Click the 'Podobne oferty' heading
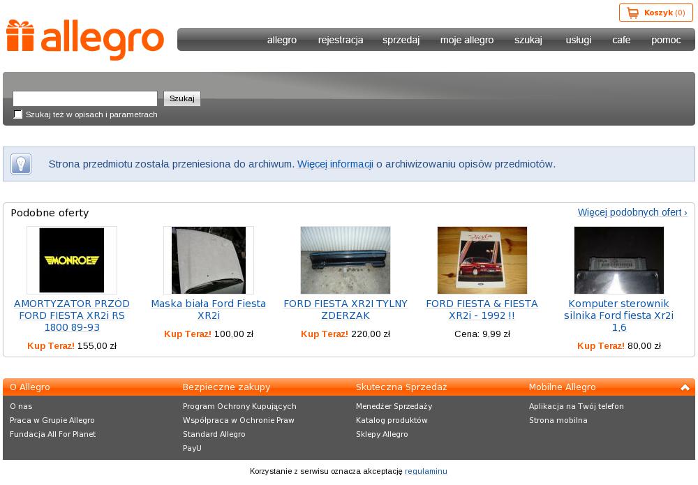 (50, 213)
